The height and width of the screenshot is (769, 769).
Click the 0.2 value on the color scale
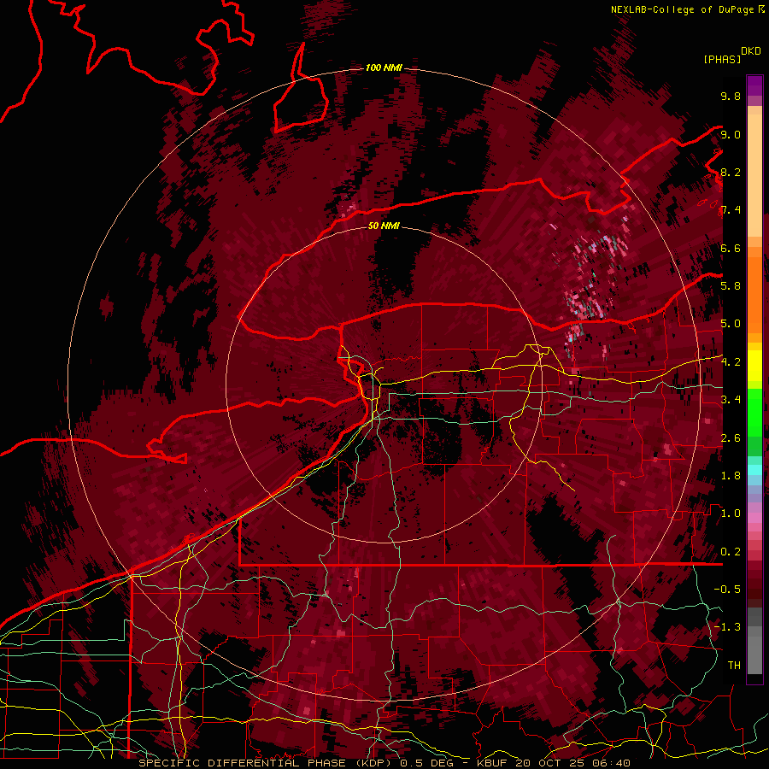[x=731, y=552]
